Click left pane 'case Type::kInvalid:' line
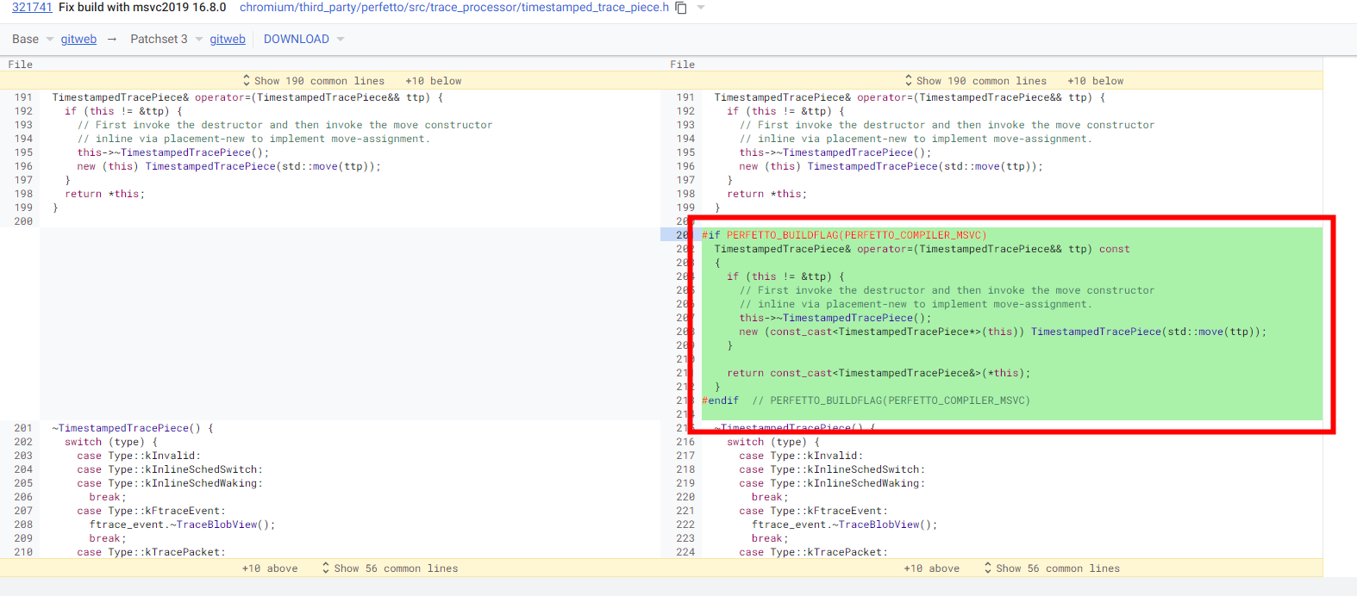 [139, 456]
